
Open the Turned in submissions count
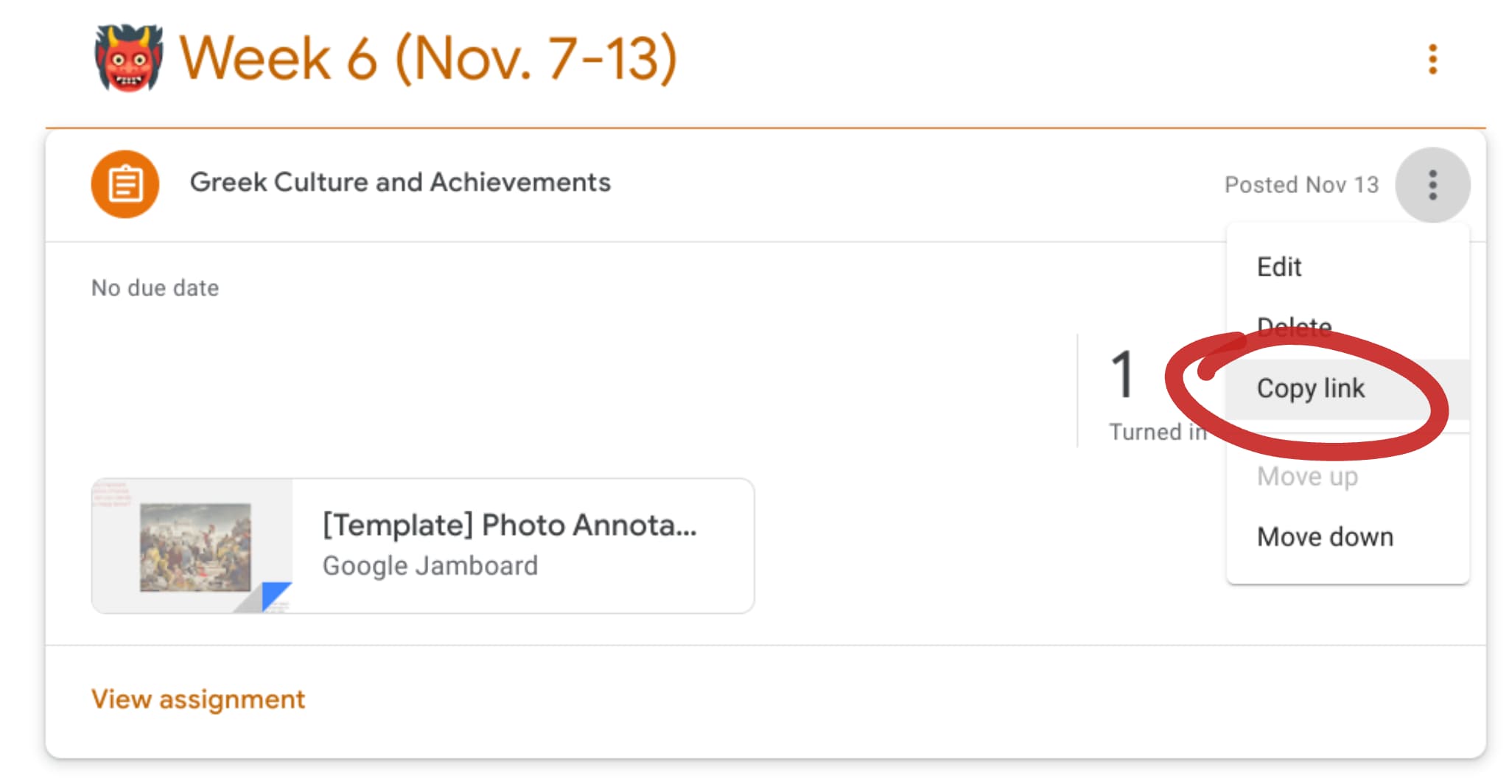point(1122,375)
